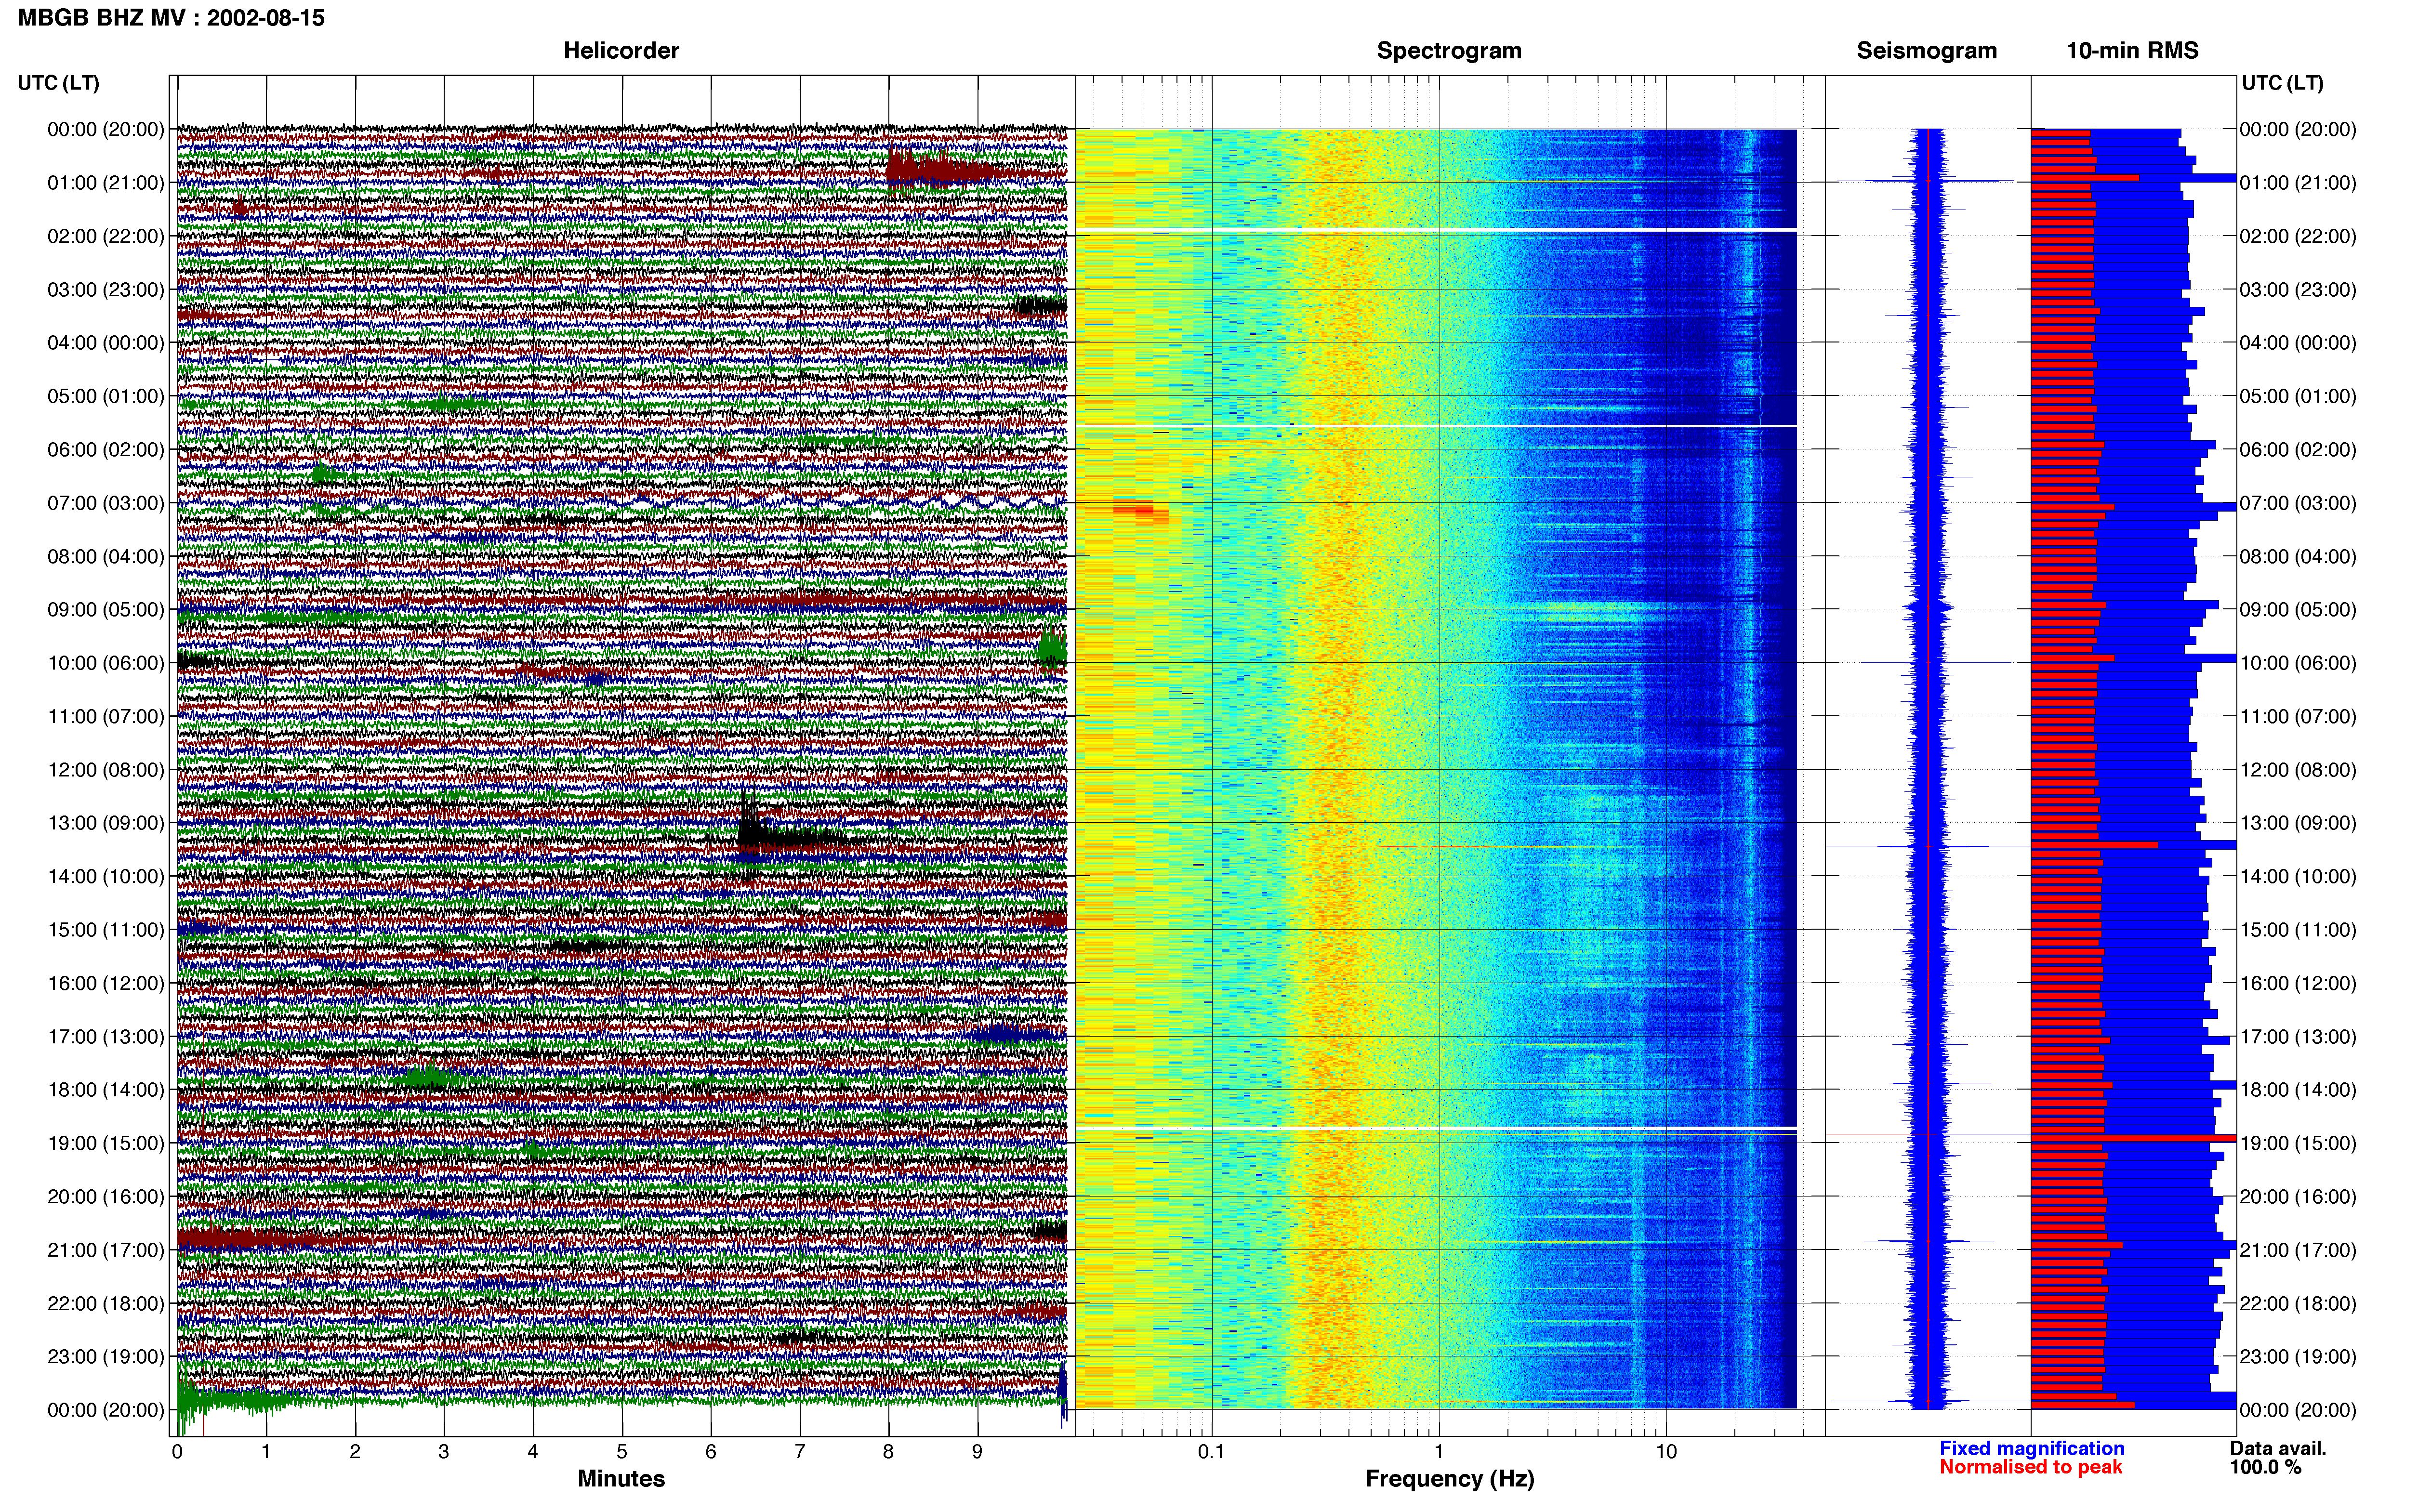Select helicorder time label '04:00 (00:00)'
The width and height of the screenshot is (2418, 1512).
(106, 343)
